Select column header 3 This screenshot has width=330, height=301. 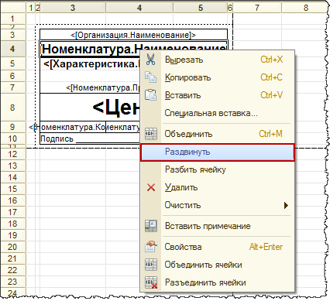[x=73, y=8]
